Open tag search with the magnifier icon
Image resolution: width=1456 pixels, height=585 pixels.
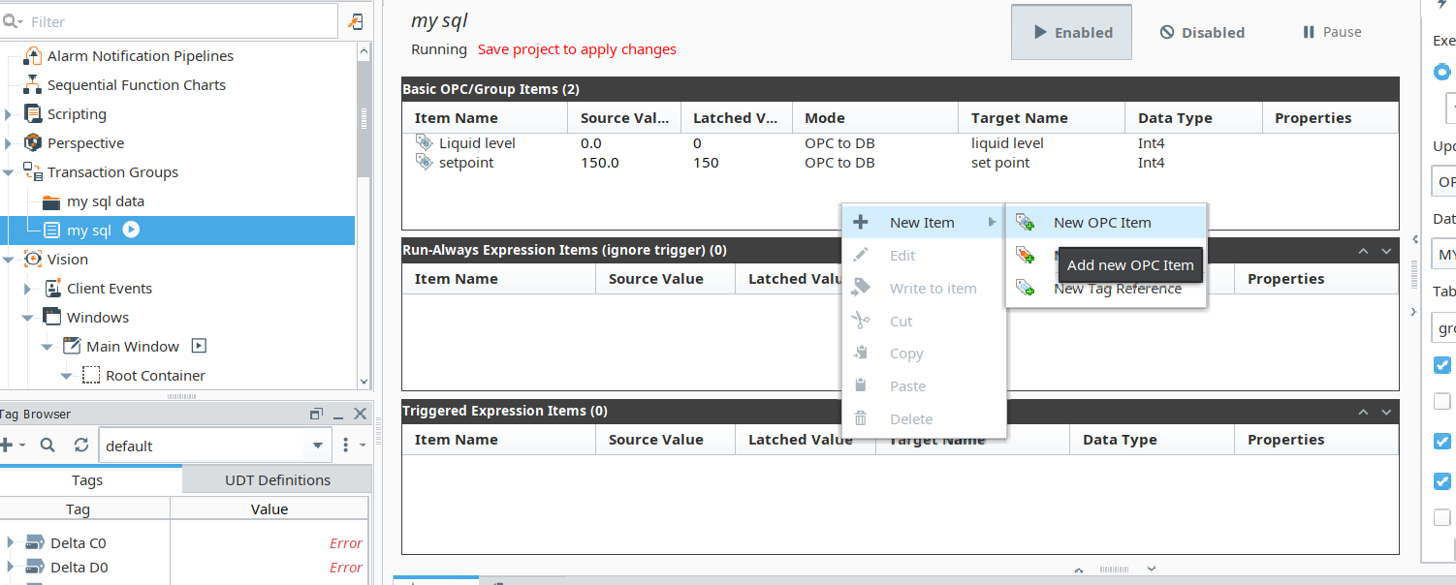[x=47, y=446]
